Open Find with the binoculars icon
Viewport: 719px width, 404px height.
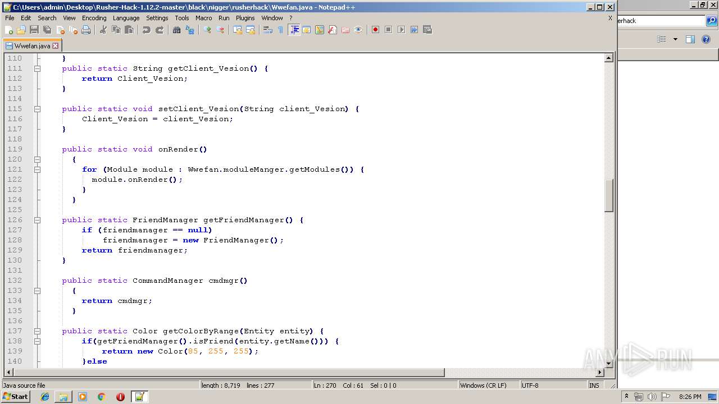pyautogui.click(x=177, y=30)
